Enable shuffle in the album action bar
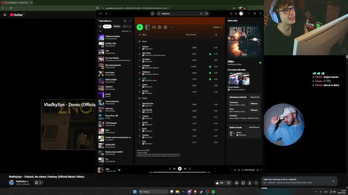348x195 pixels. (x=154, y=27)
